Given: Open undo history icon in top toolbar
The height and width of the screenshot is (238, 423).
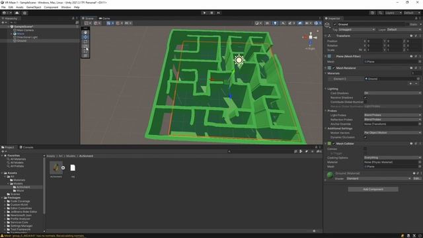Looking at the screenshot, I should coord(372,13).
